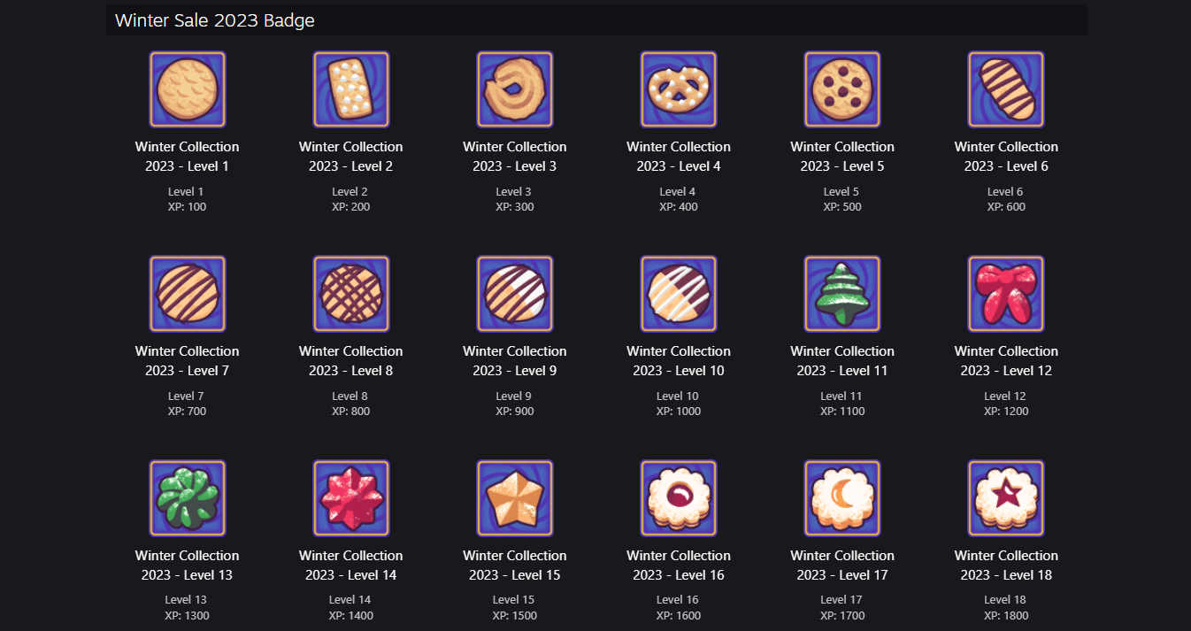This screenshot has height=631, width=1191.
Task: Open the Level 18 star jam cookie badge
Action: pos(1005,498)
